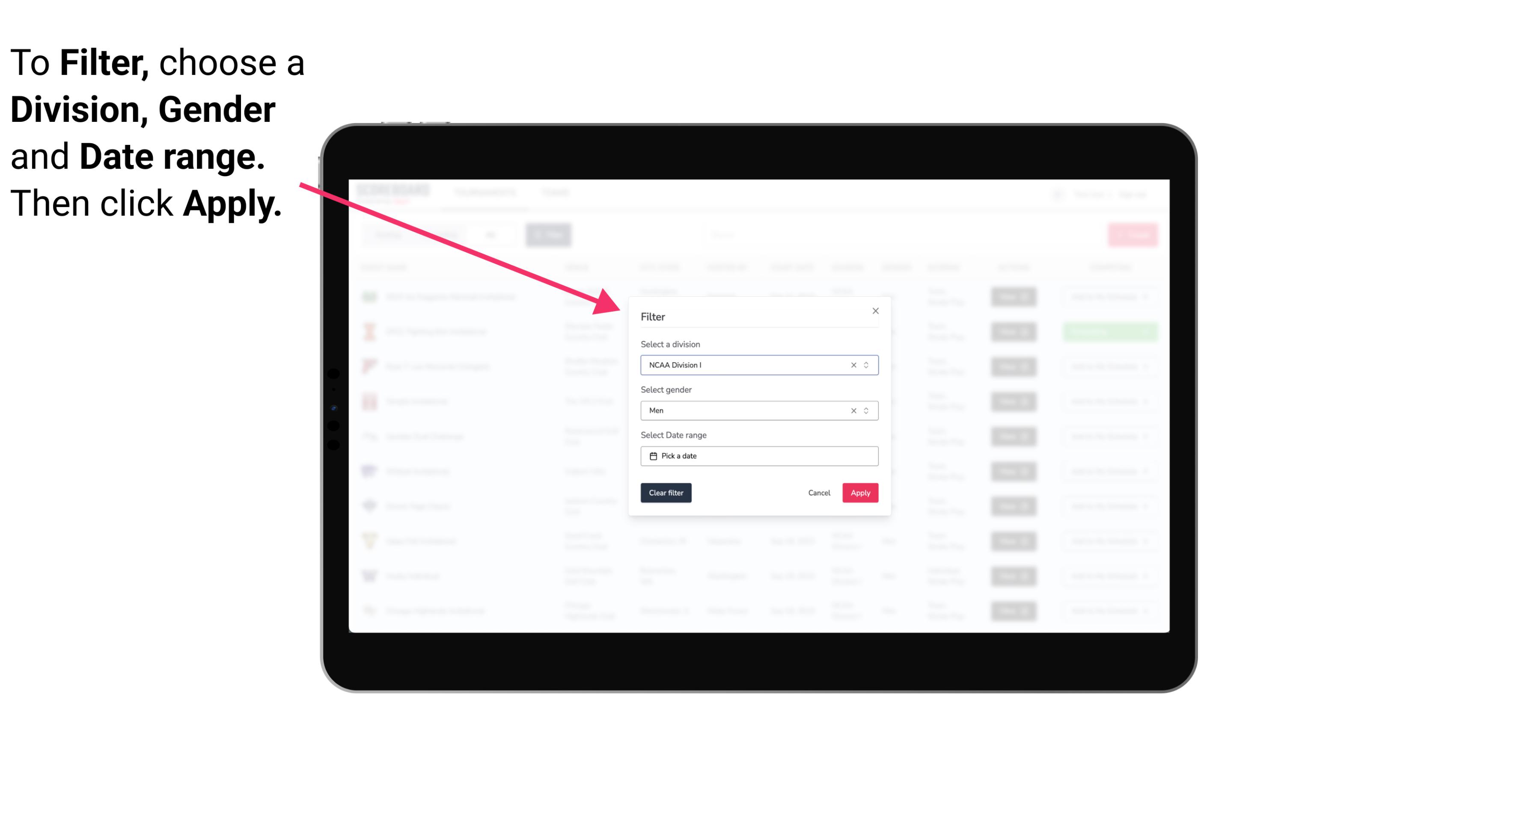The width and height of the screenshot is (1516, 815).
Task: Expand the Select Date range picker
Action: (x=761, y=456)
